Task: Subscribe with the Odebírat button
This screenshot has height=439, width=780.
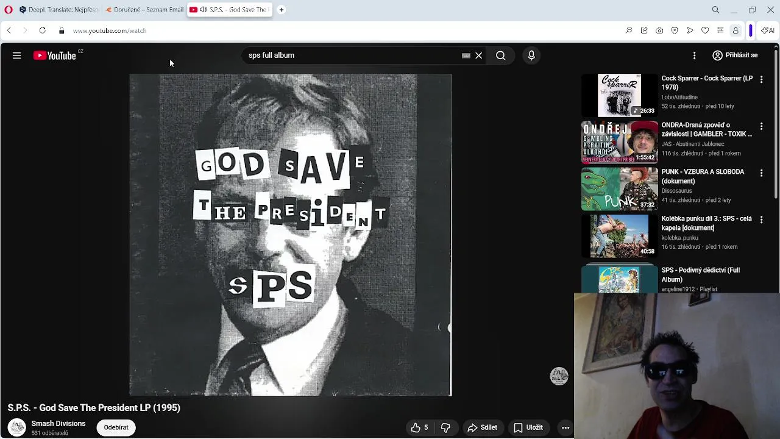Action: coord(116,427)
